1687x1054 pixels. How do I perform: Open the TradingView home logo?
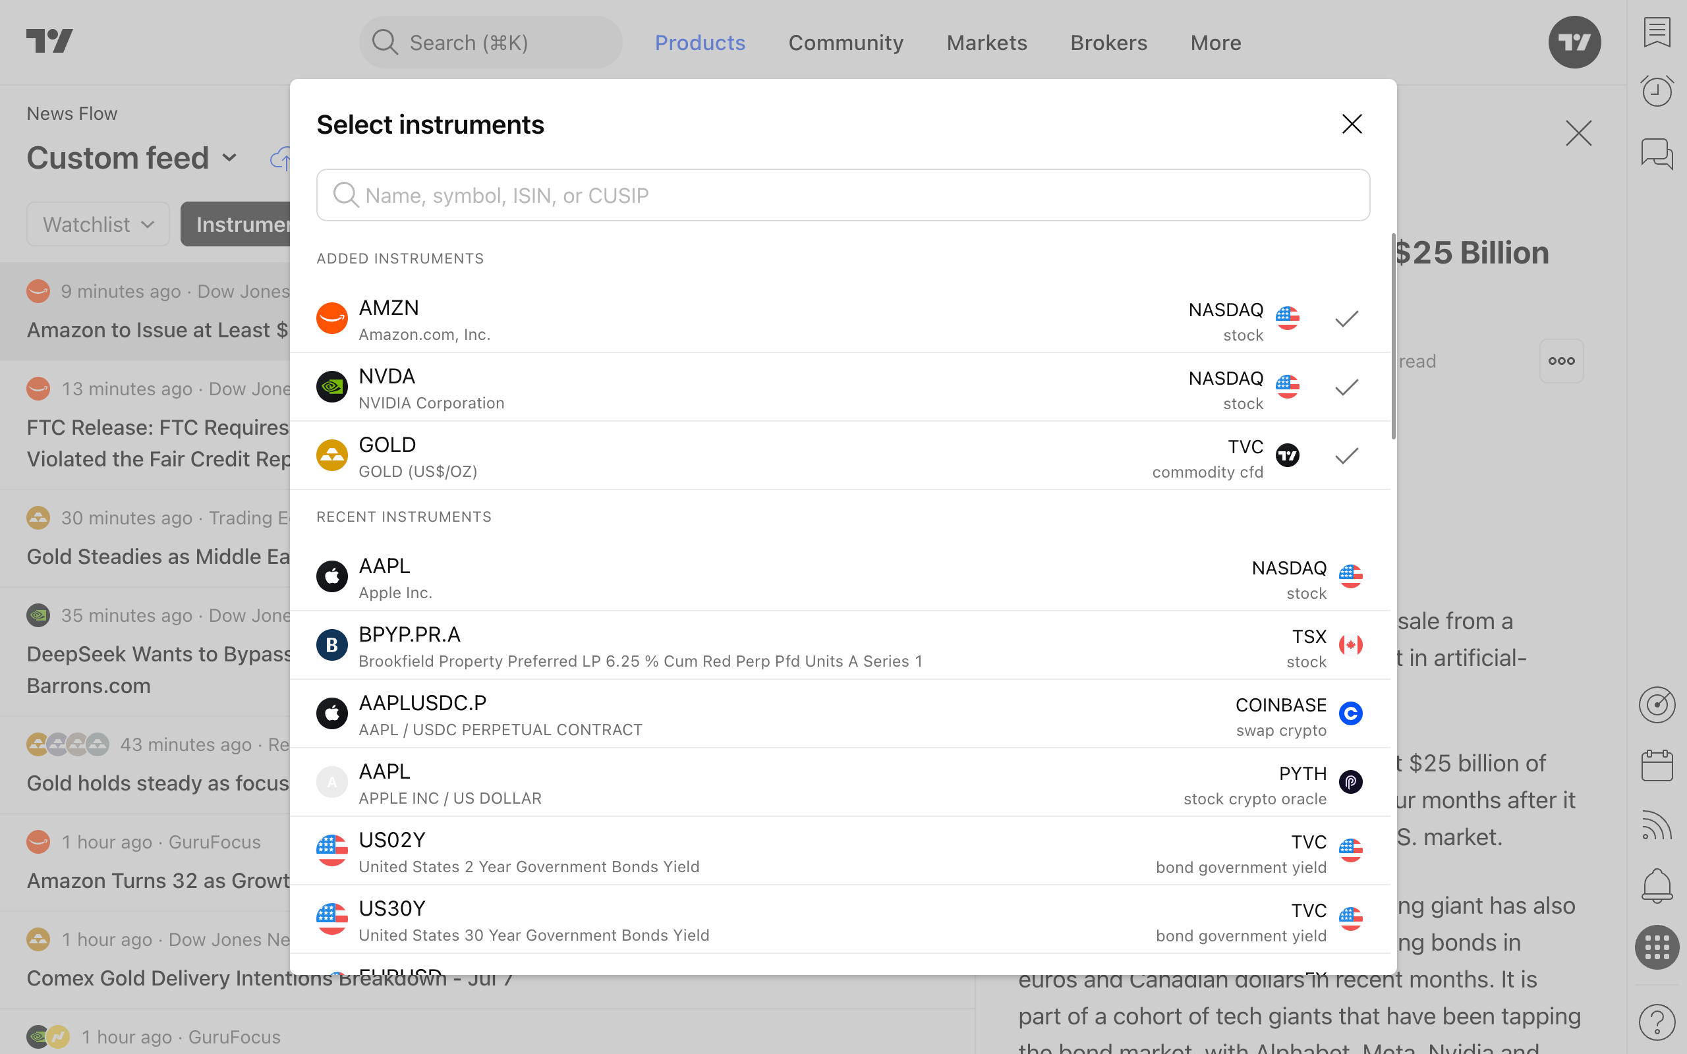click(49, 41)
